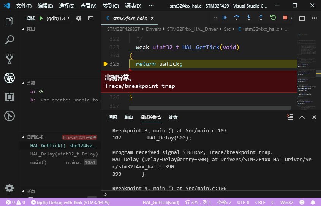
Task: Select main() stack frame
Action: pyautogui.click(x=60, y=162)
